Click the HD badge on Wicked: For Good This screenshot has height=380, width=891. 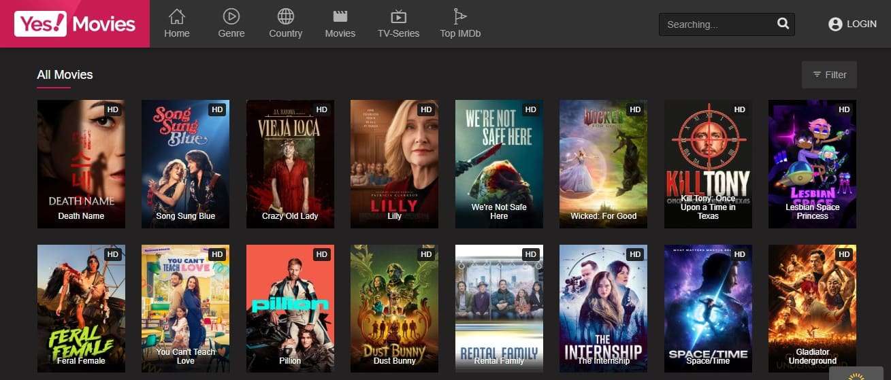(635, 109)
